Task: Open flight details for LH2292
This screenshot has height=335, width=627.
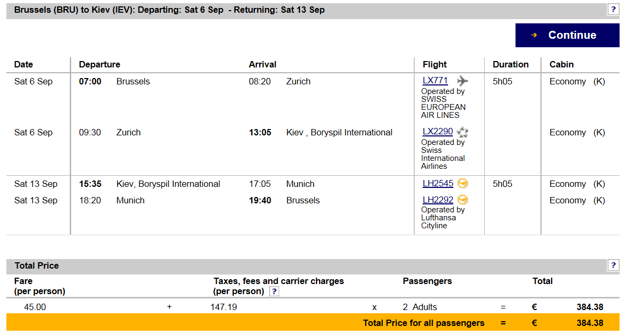Action: [x=438, y=200]
